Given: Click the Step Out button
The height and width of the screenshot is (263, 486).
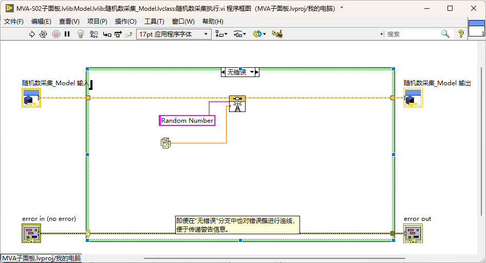Looking at the screenshot, I should pos(128,34).
